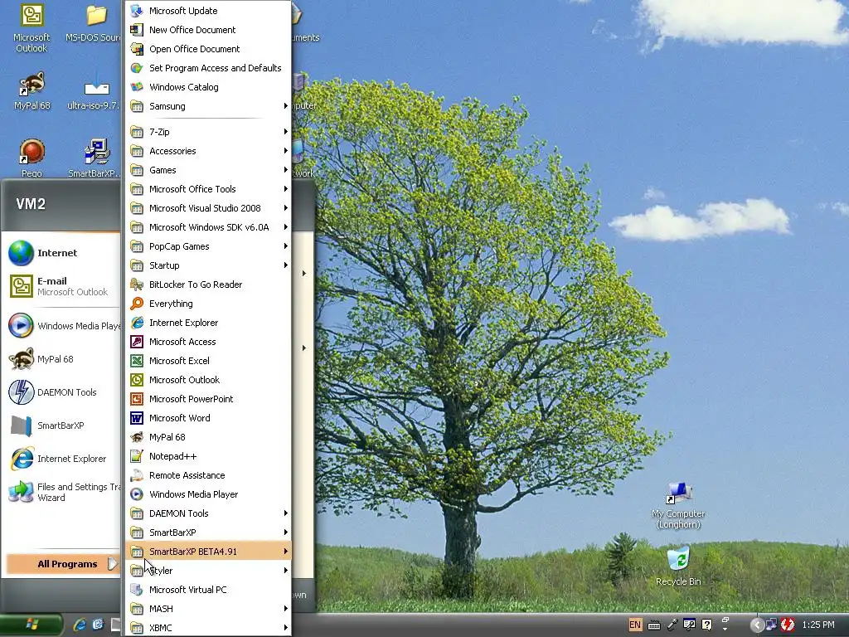Launch Set Program Access and Defaults
Screen dimensions: 849x637
208,68
